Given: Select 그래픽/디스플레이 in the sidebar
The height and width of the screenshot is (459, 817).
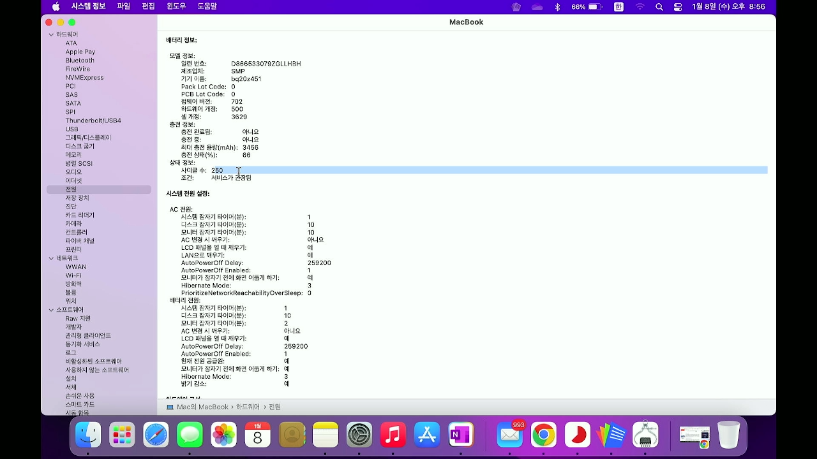Looking at the screenshot, I should [88, 138].
